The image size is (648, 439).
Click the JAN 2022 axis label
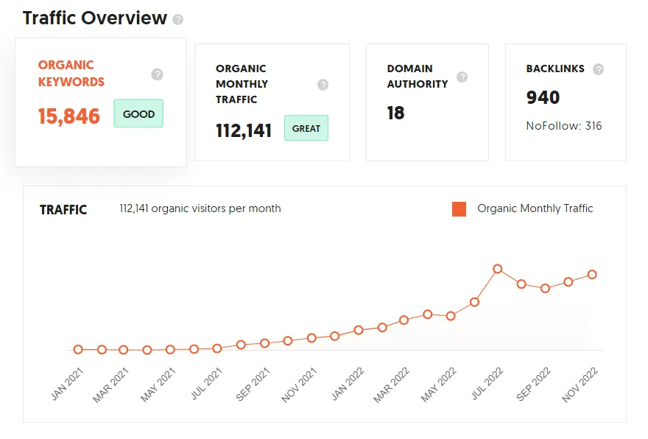(348, 384)
